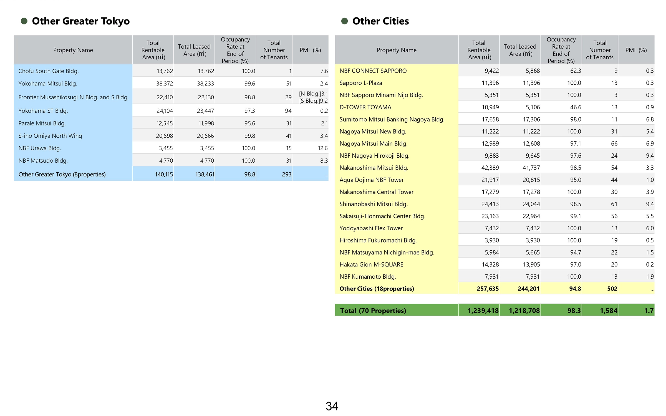Select Frontier Musashikosugi N Bldg. and S Bldg.
Image resolution: width=666 pixels, height=416 pixels.
point(74,97)
